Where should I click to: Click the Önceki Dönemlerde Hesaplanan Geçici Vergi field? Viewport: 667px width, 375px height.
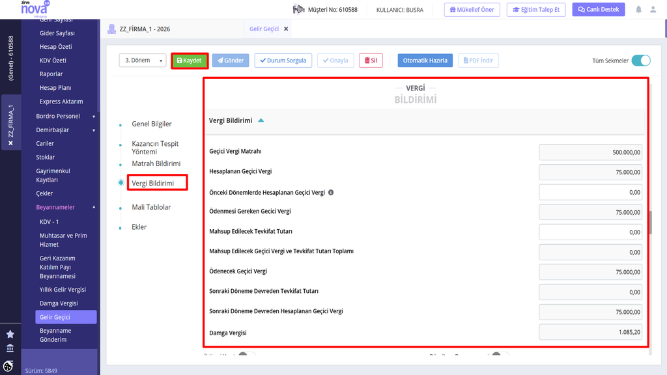point(590,192)
